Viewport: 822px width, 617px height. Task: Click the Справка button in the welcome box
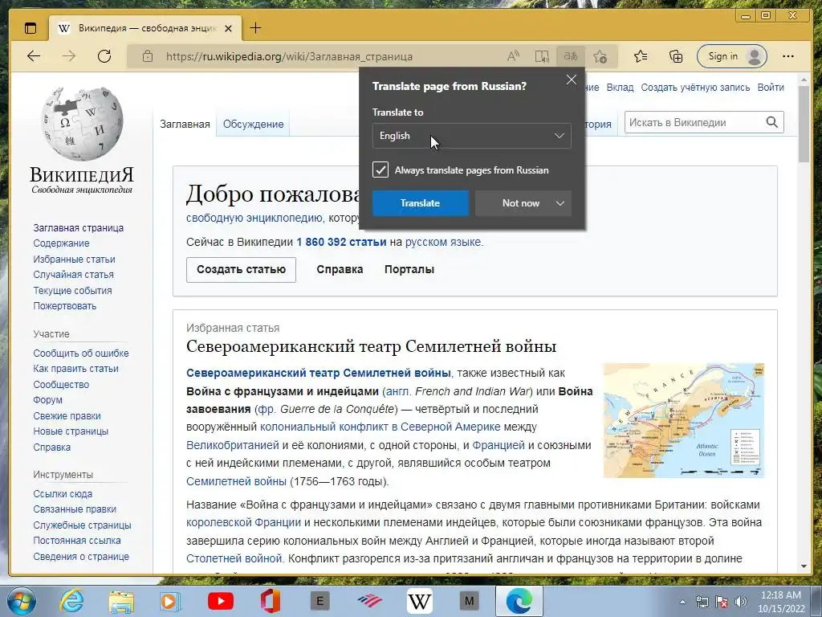[340, 270]
